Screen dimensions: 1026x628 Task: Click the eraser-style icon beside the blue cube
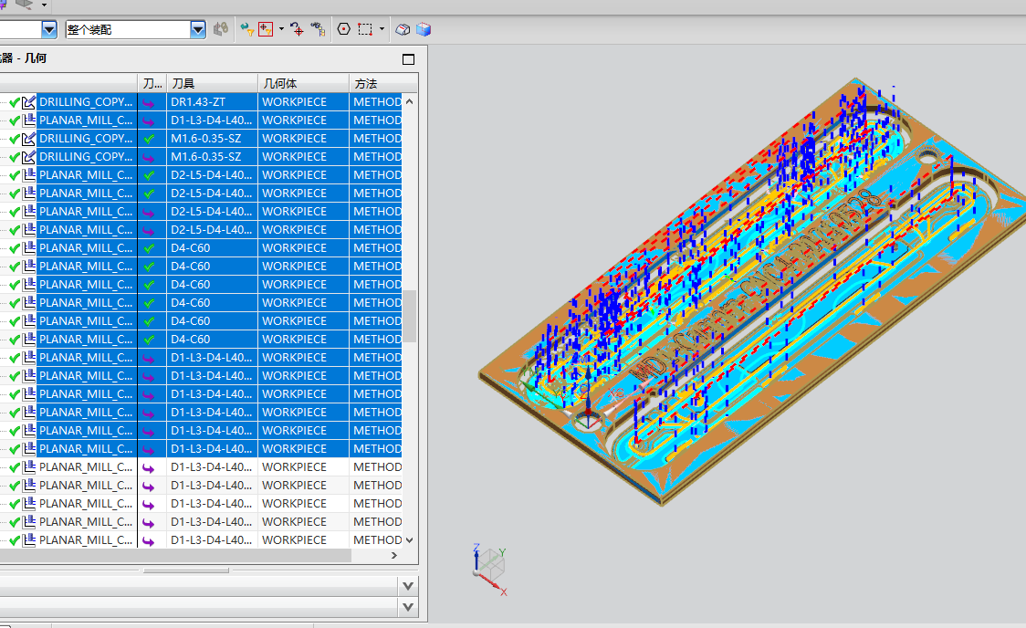point(403,29)
